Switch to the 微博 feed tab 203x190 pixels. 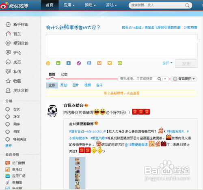click(x=52, y=74)
